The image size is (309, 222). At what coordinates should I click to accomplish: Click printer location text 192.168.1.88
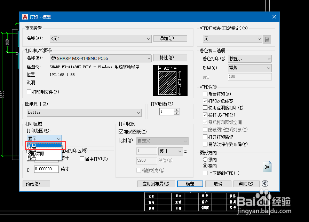point(62,75)
